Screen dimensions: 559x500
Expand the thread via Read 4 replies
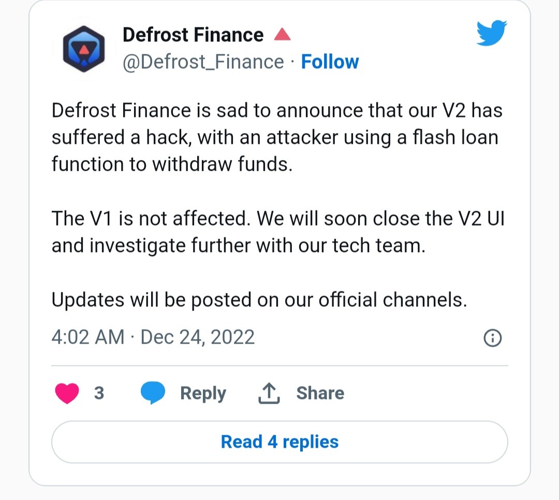(279, 442)
